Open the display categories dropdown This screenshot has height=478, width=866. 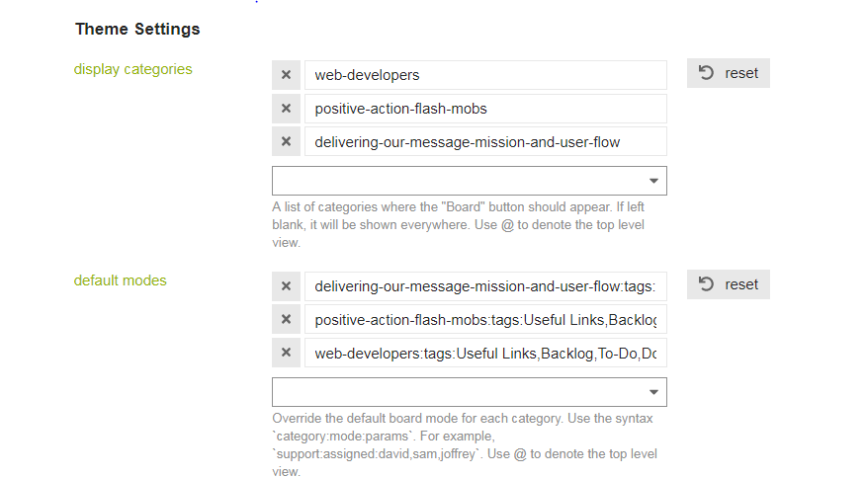[470, 181]
